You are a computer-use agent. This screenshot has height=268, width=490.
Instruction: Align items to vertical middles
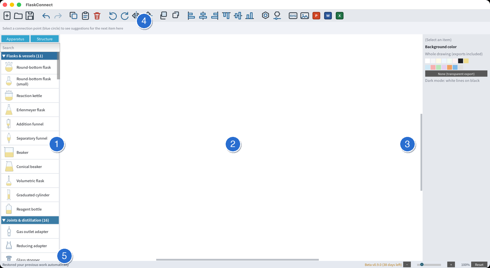pyautogui.click(x=238, y=16)
